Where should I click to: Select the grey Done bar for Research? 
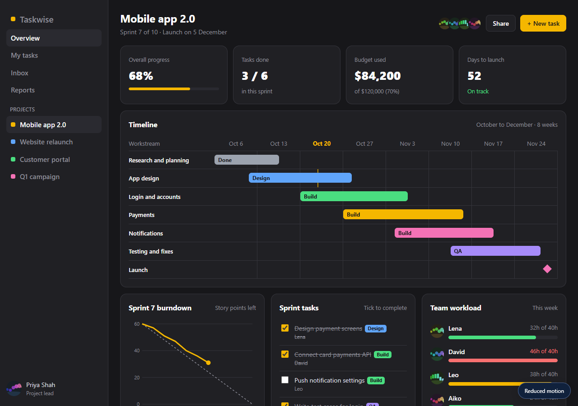pyautogui.click(x=247, y=160)
